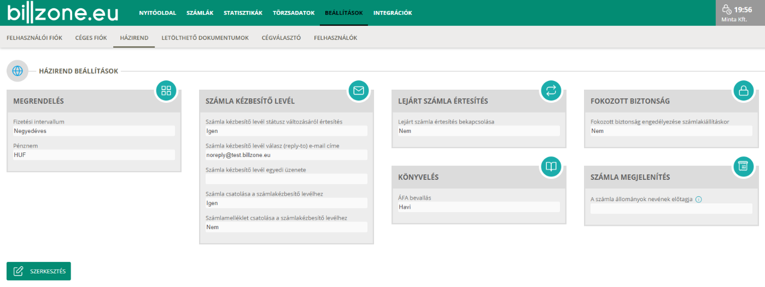
Task: Click the arrows icon on Lejárt számla értesítés card
Action: [551, 91]
